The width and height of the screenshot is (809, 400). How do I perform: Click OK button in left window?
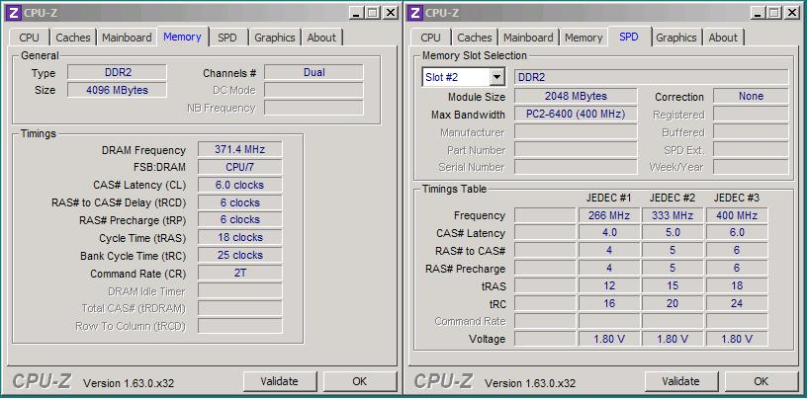360,381
